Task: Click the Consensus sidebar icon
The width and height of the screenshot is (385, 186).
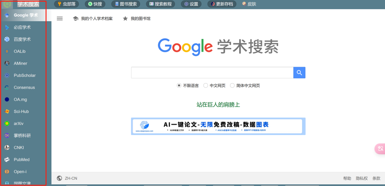Action: click(7, 87)
